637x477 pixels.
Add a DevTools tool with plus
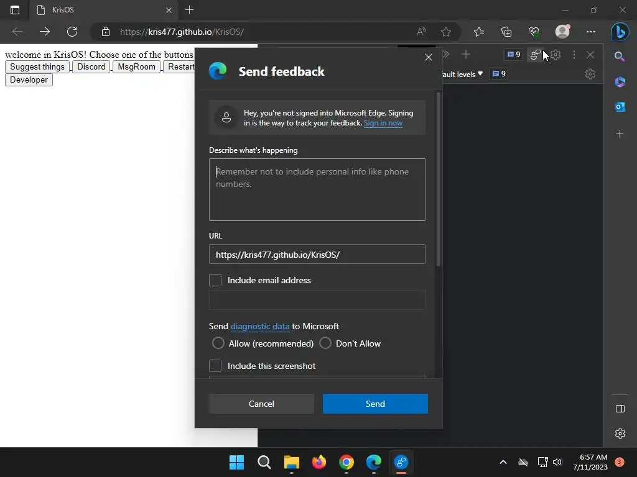tap(466, 54)
